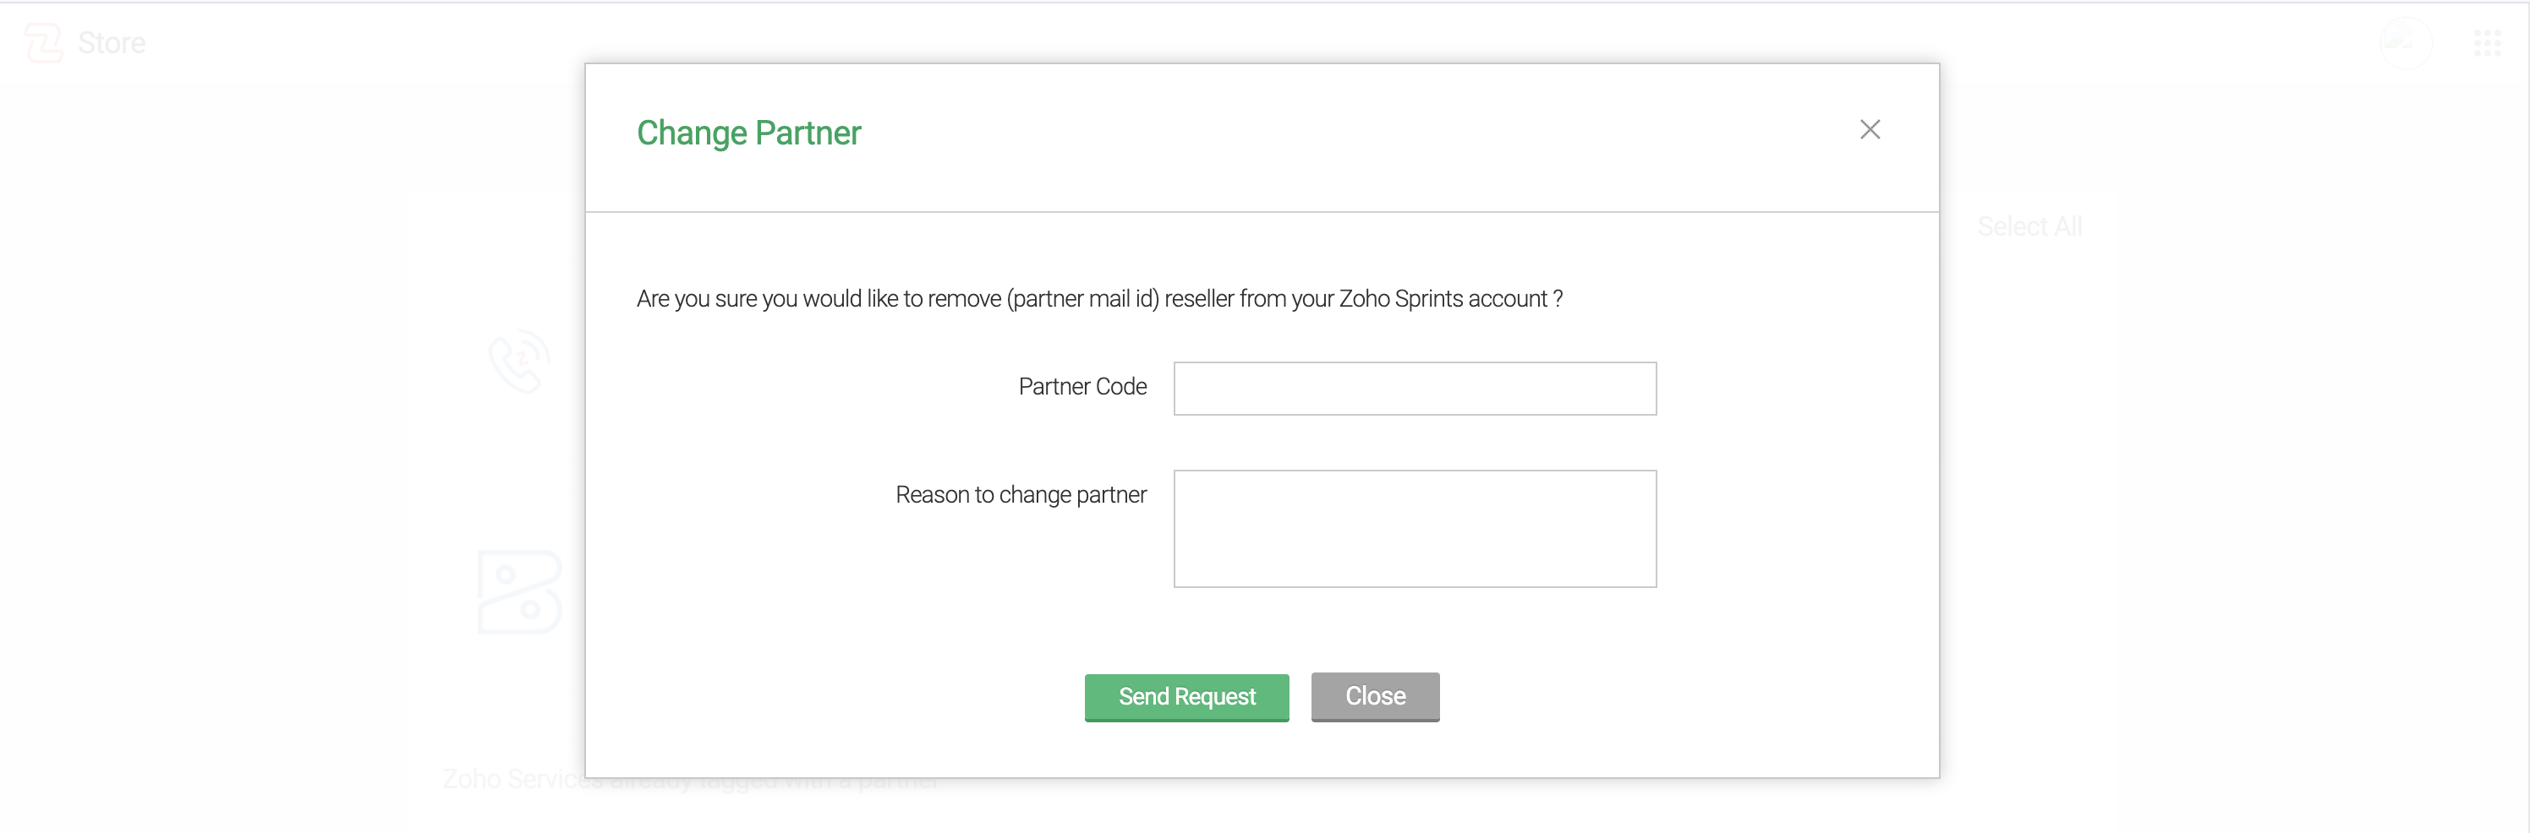Click the word 'reseller' in the confirmation question

pyautogui.click(x=1198, y=298)
